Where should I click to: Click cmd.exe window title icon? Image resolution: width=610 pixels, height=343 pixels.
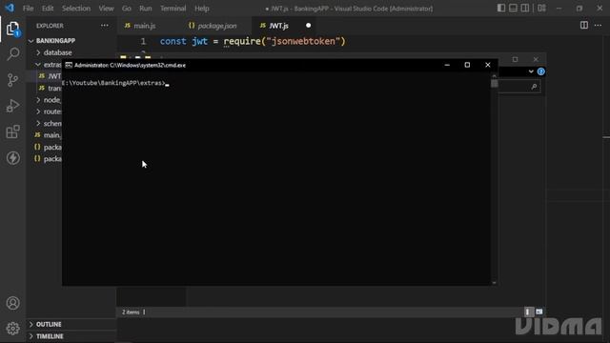69,65
